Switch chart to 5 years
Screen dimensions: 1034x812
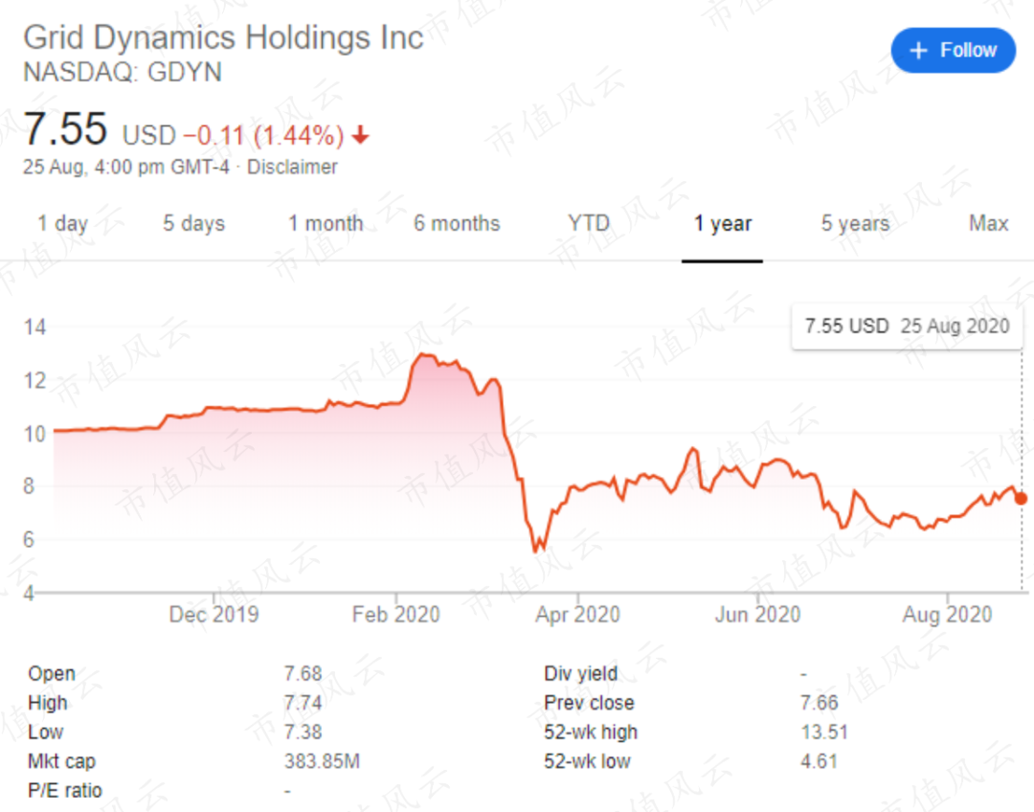[855, 224]
